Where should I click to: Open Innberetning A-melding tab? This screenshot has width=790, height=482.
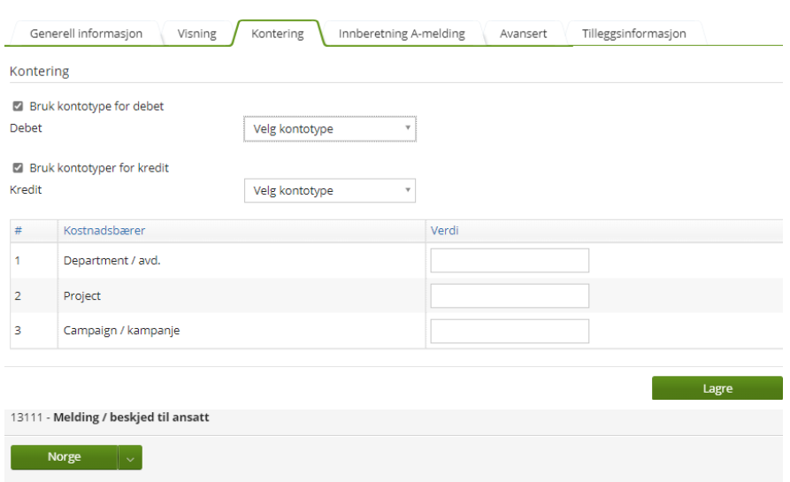[402, 34]
